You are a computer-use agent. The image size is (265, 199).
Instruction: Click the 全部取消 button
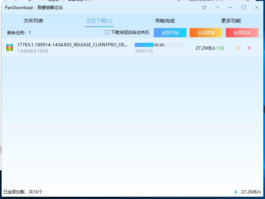[x=242, y=33]
